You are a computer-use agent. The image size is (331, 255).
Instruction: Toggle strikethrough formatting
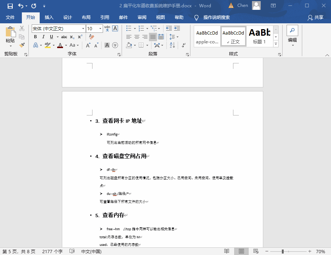coord(64,37)
